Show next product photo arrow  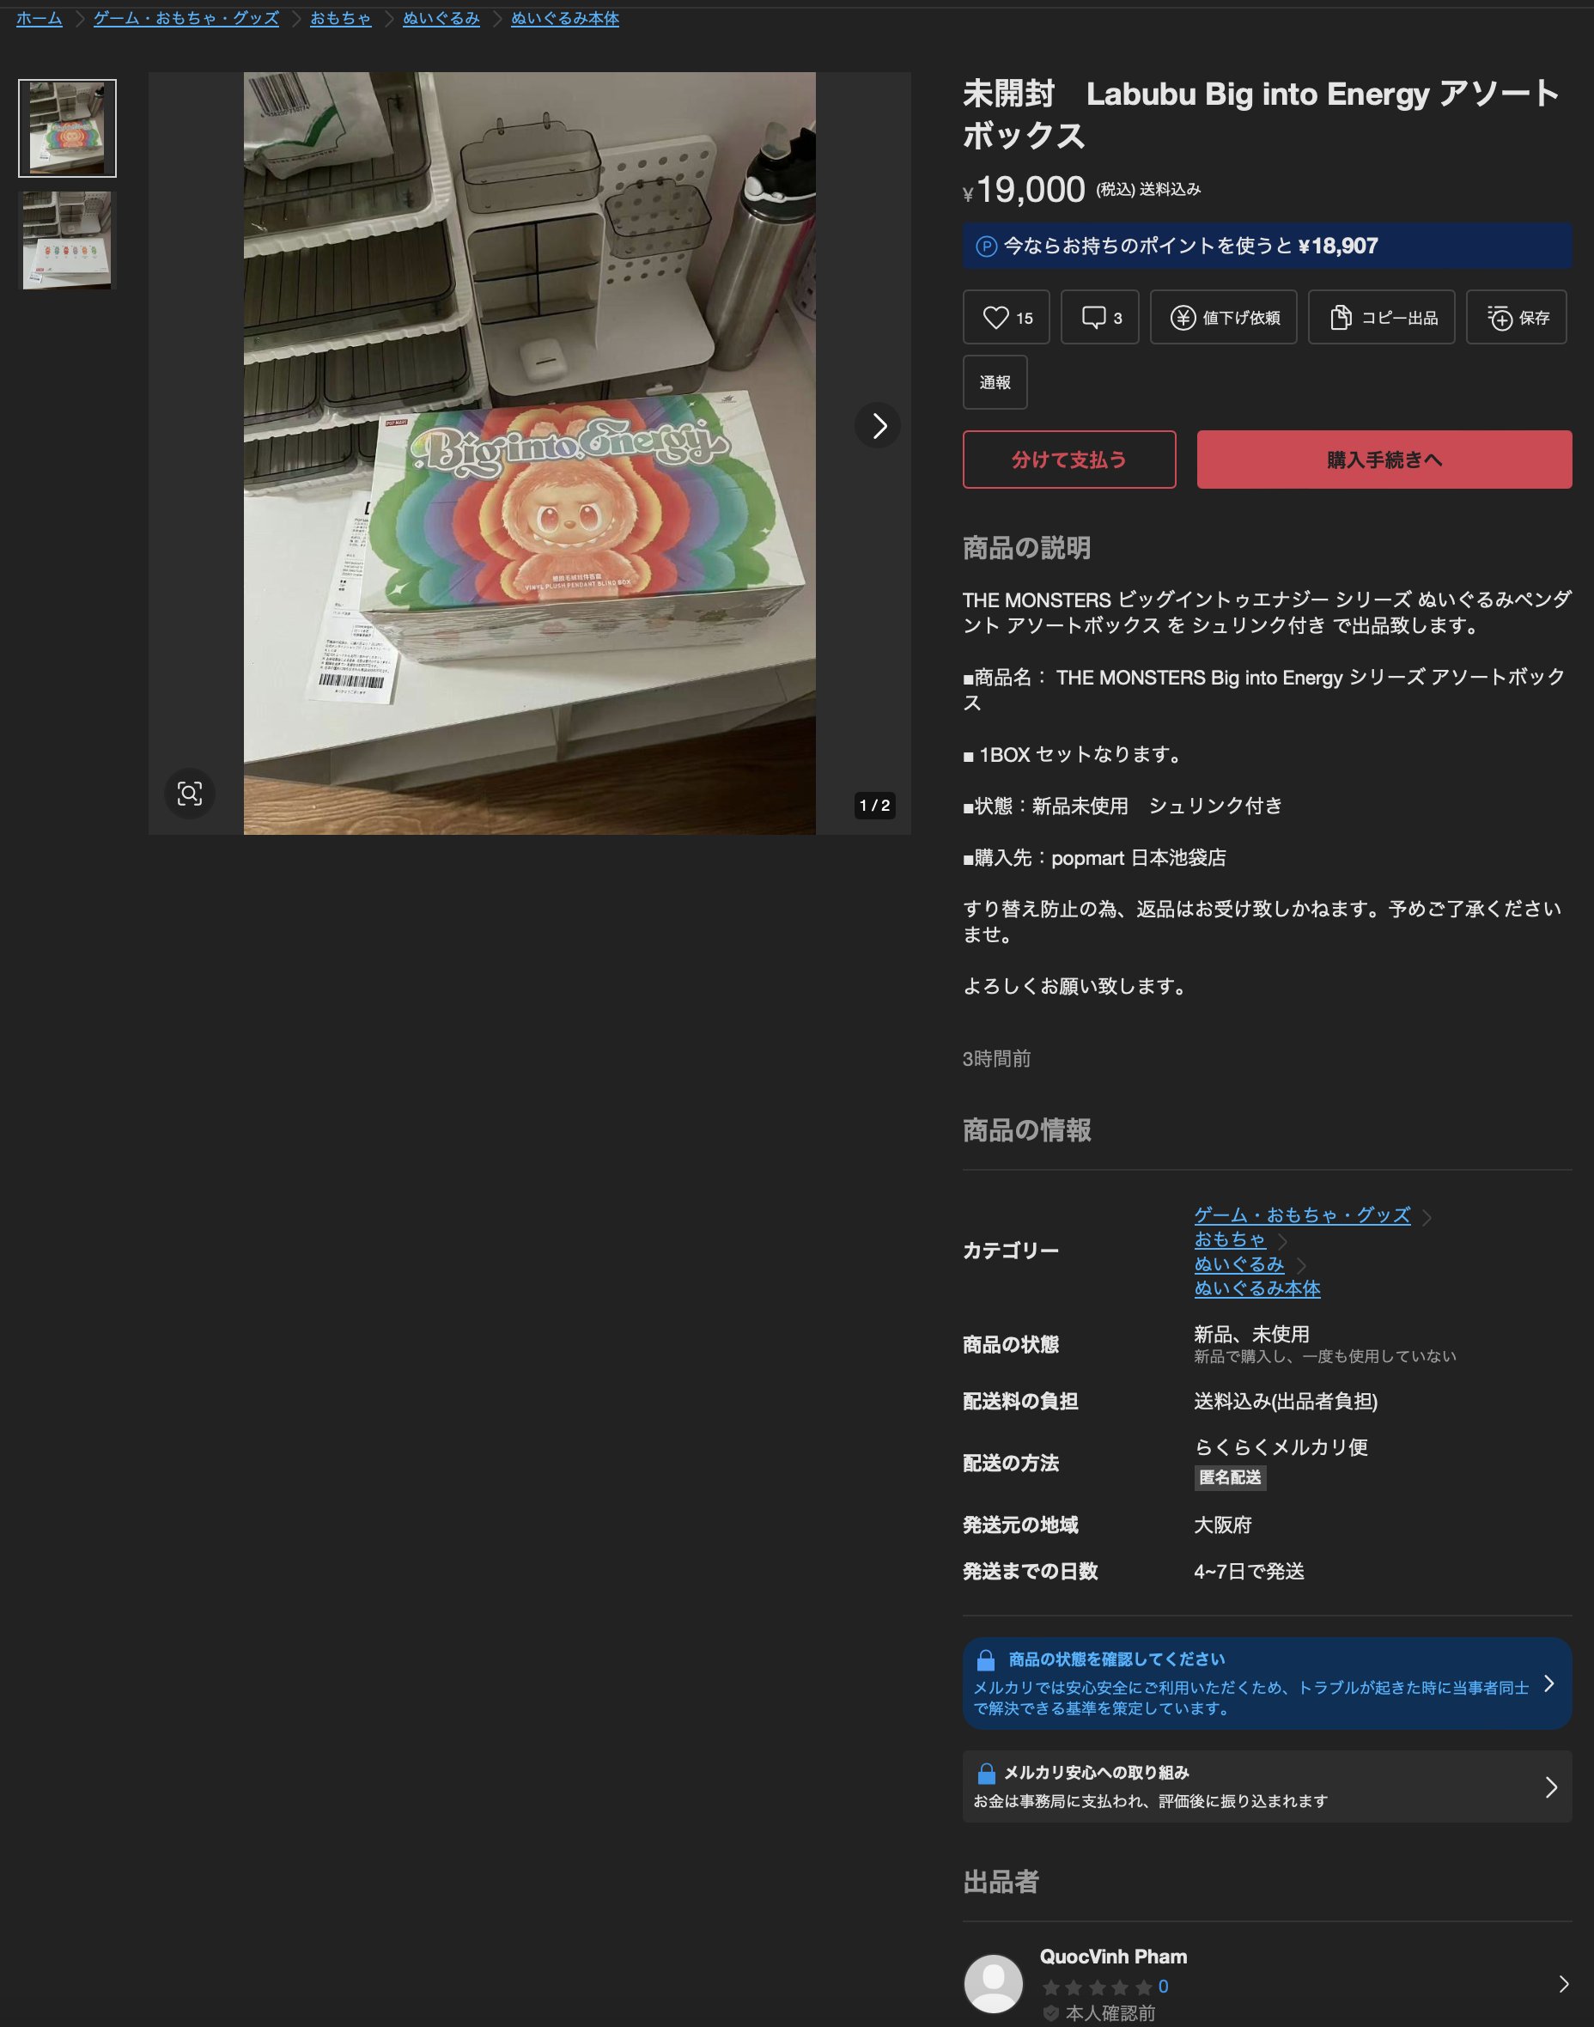tap(879, 425)
